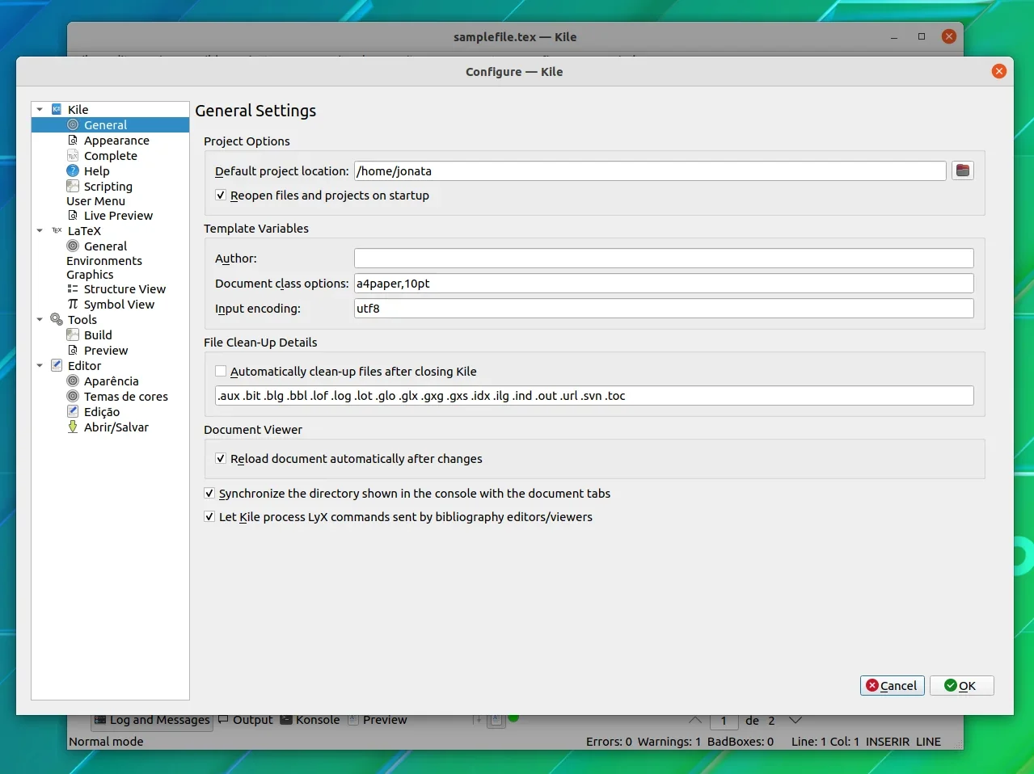Viewport: 1034px width, 774px height.
Task: Toggle Let Kile process LyX commands
Action: tap(209, 517)
